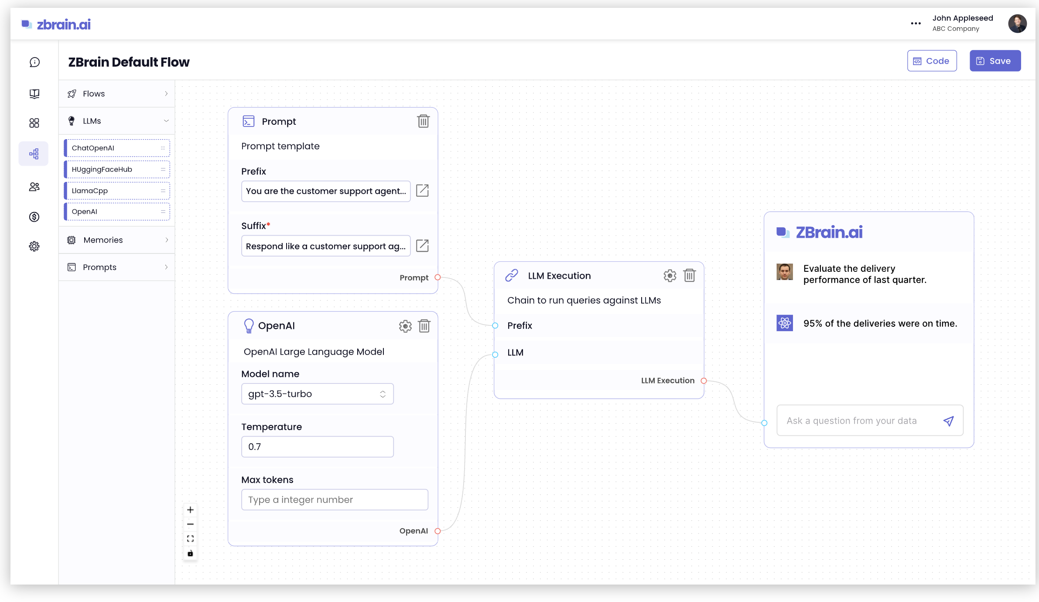
Task: Delete the Prompt node using trash icon
Action: point(423,121)
